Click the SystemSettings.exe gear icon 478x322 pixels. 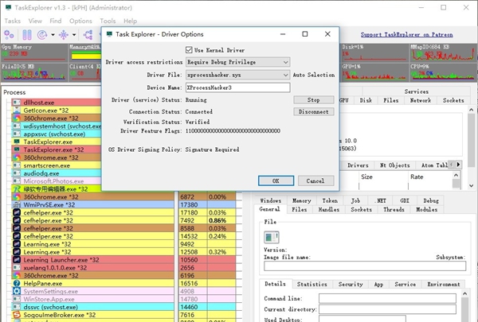[x=17, y=291]
